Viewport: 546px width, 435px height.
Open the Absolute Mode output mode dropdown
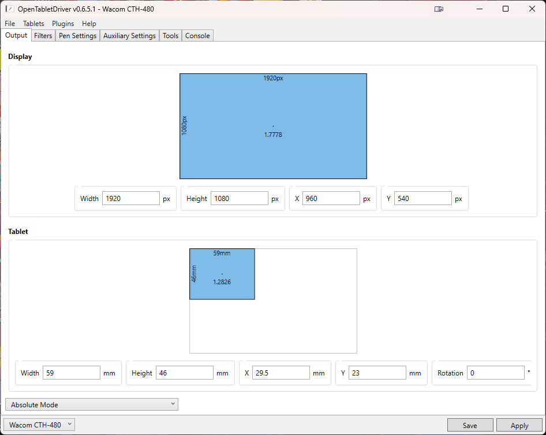pos(92,404)
